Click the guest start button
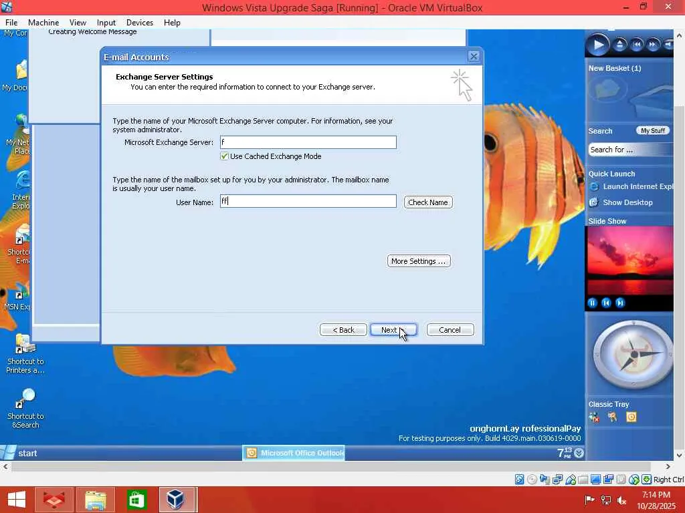Viewport: 685px width, 513px height. point(19,454)
